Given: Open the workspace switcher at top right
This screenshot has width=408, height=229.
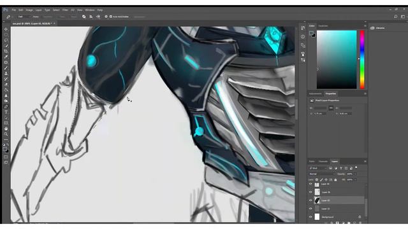Looking at the screenshot, I should 403,17.
